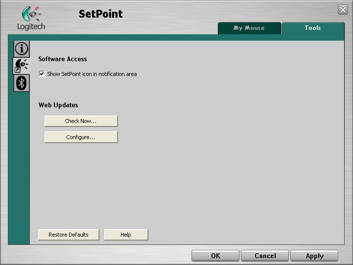Apply the settings

coord(314,256)
